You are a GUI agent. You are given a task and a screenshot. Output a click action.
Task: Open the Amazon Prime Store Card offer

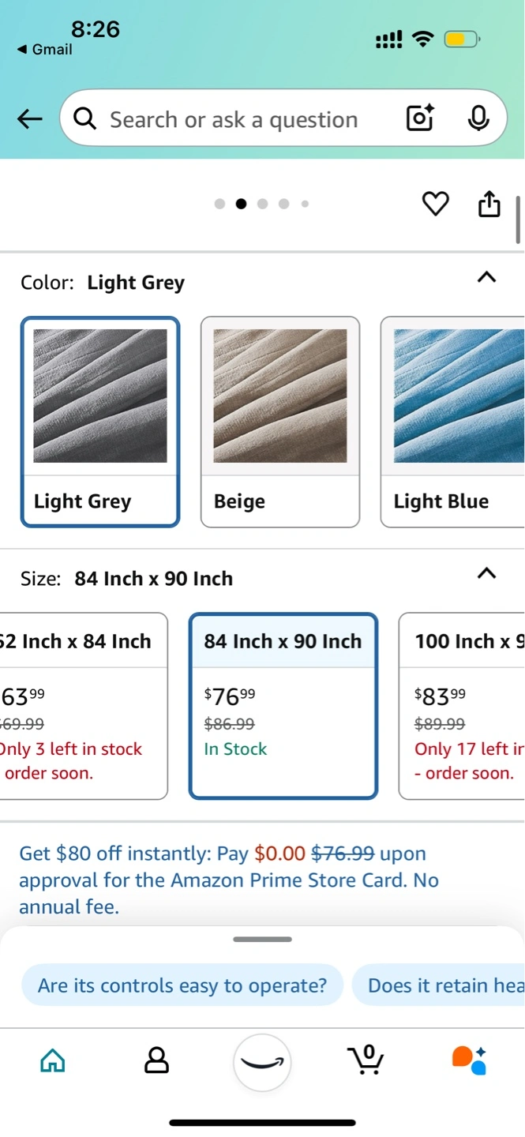229,880
